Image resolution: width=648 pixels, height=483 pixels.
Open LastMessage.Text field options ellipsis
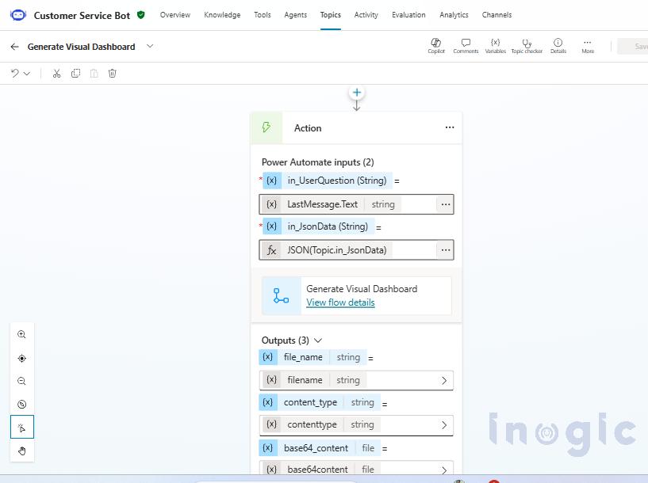(x=446, y=204)
